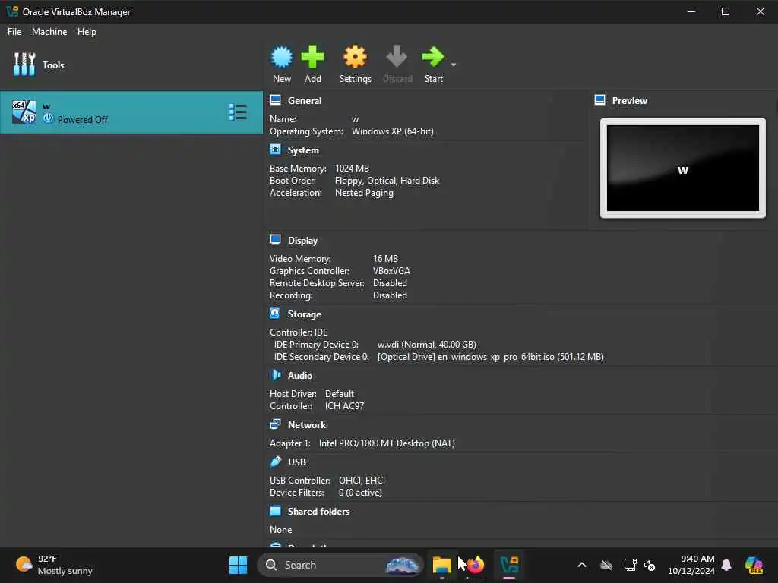Screen dimensions: 778x583
Task: Click the Tools label in sidebar
Action: point(53,65)
